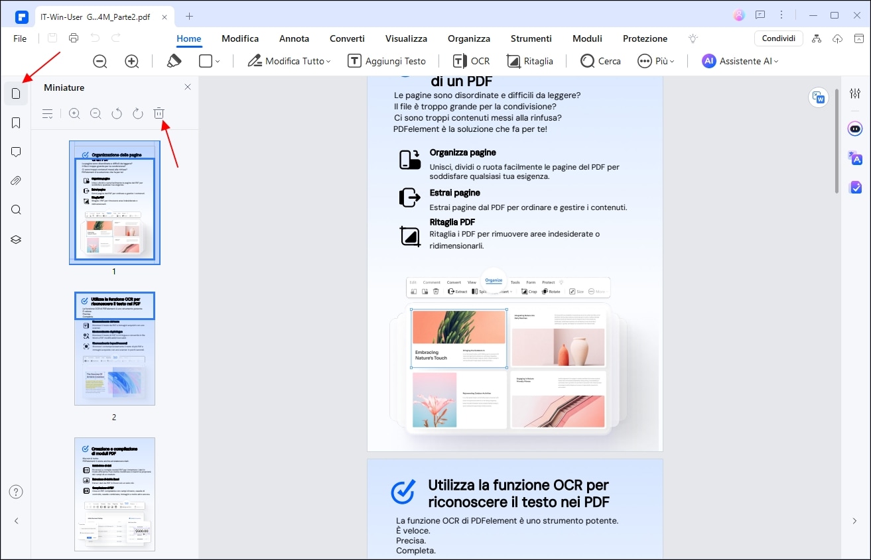This screenshot has width=871, height=560.
Task: Click the Print icon
Action: pyautogui.click(x=74, y=38)
